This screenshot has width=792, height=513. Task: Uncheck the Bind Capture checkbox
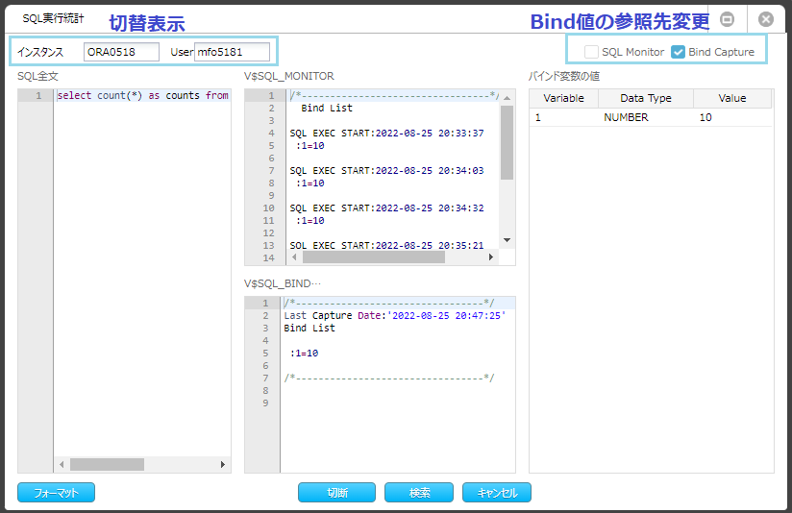pos(678,52)
